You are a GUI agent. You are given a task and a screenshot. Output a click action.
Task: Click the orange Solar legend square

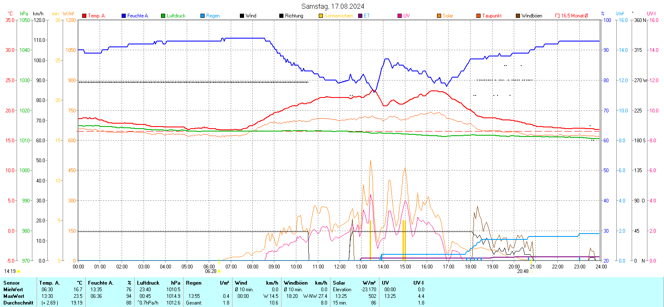coord(439,16)
